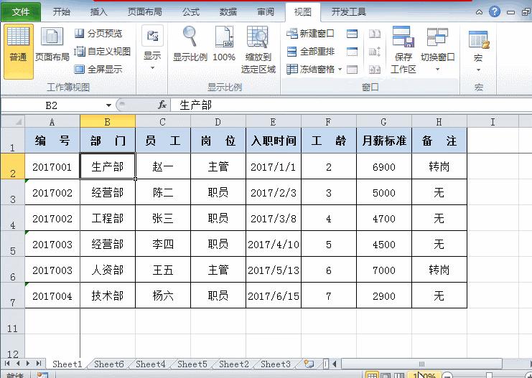Click View Side by Side icon

[x=375, y=34]
